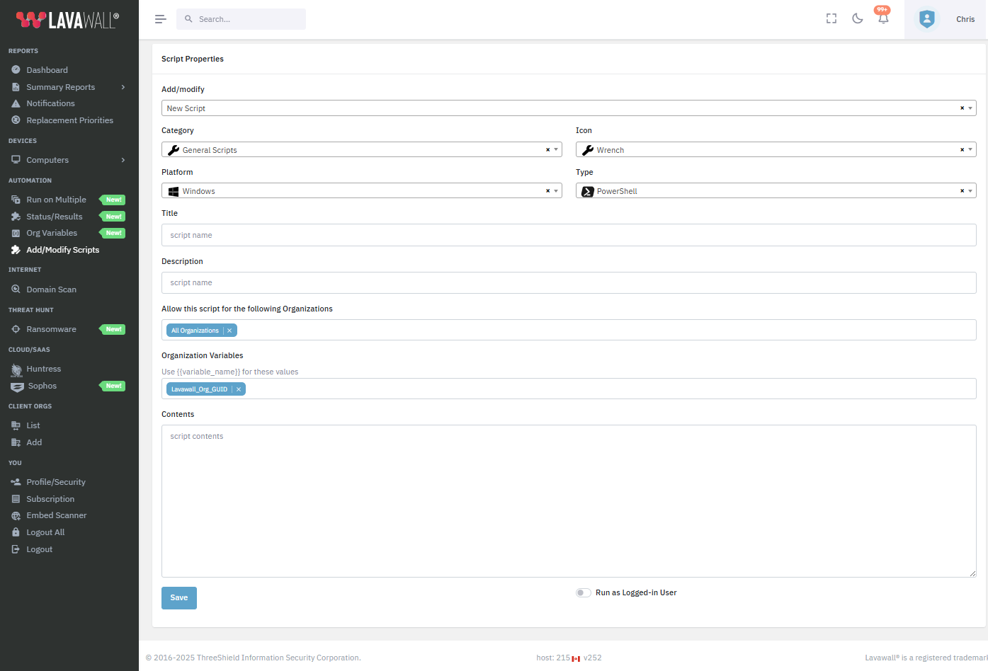The image size is (988, 671).
Task: Click the Lavawall logo
Action: (x=68, y=20)
